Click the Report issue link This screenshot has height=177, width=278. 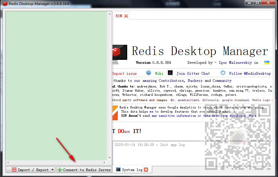point(125,74)
